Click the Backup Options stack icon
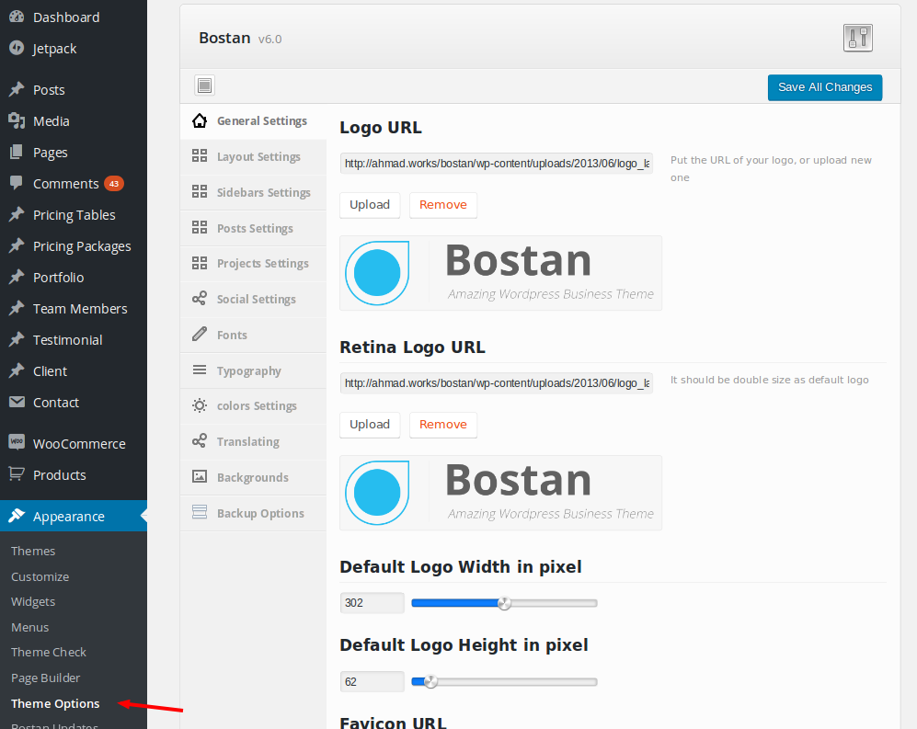Screen dimensions: 917x729 click(200, 513)
